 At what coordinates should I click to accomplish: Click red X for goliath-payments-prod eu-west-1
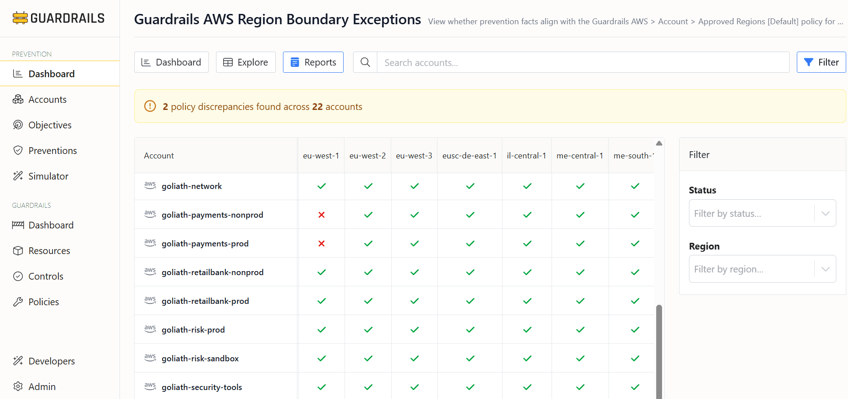[x=322, y=243]
